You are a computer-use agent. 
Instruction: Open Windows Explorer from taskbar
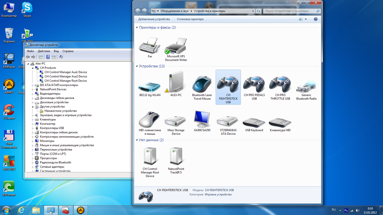(36, 210)
